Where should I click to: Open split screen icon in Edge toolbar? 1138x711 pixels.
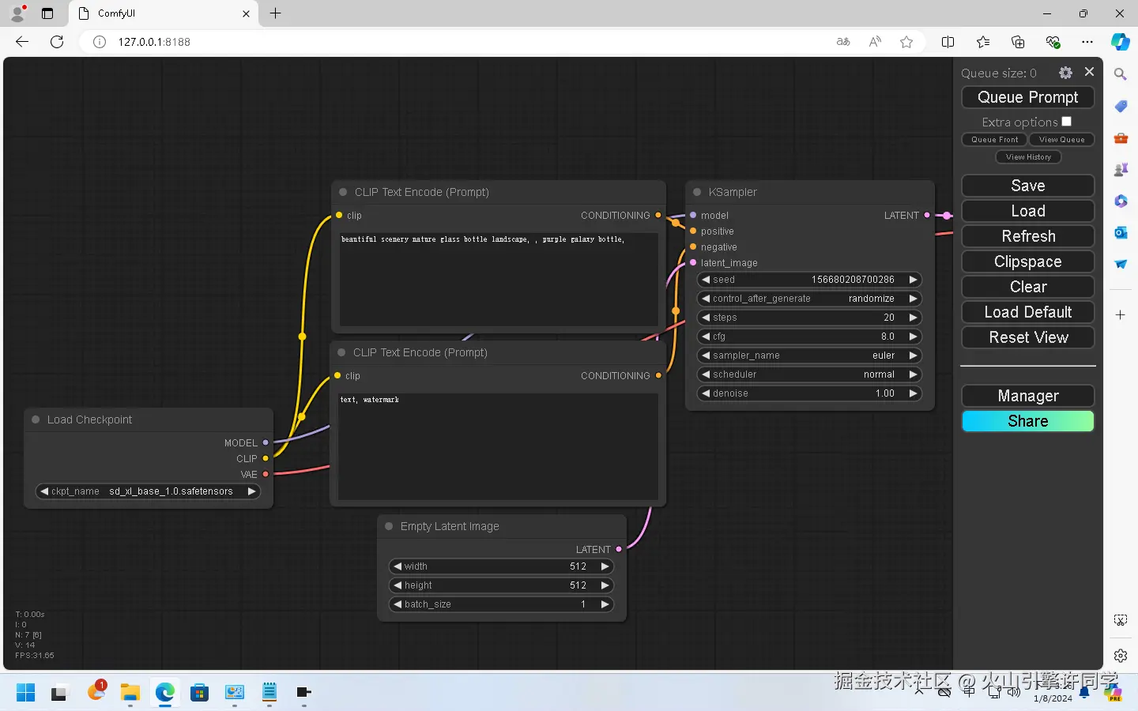948,42
